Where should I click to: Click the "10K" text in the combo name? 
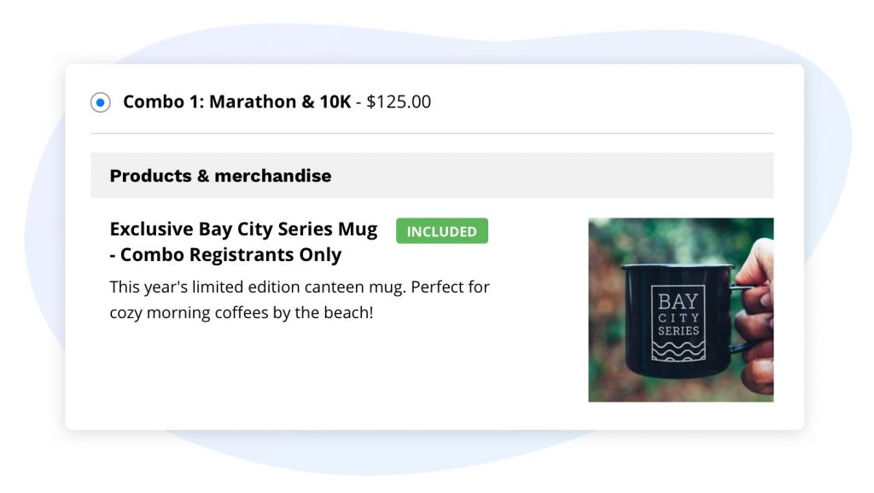click(334, 102)
